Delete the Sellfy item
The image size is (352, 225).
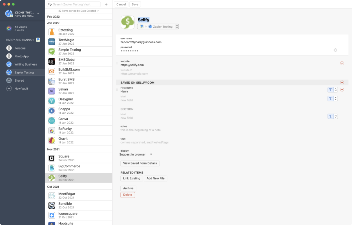click(128, 195)
